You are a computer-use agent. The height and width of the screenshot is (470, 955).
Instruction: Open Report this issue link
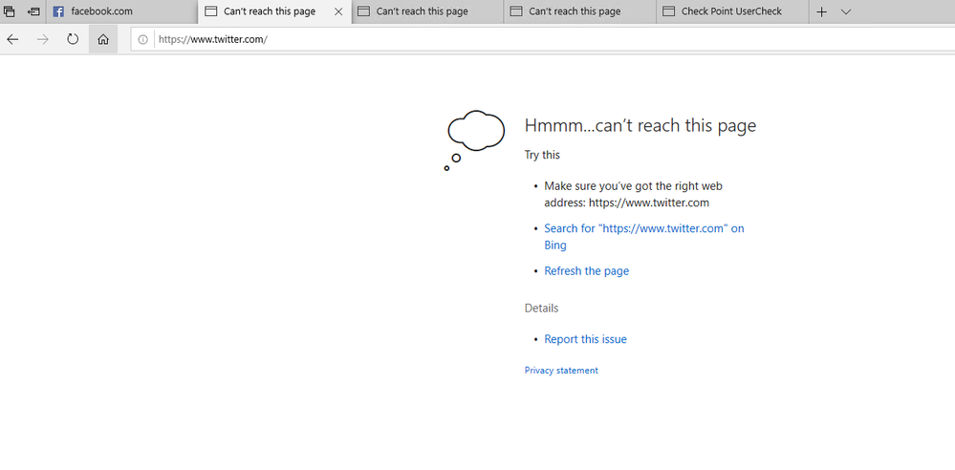[585, 339]
